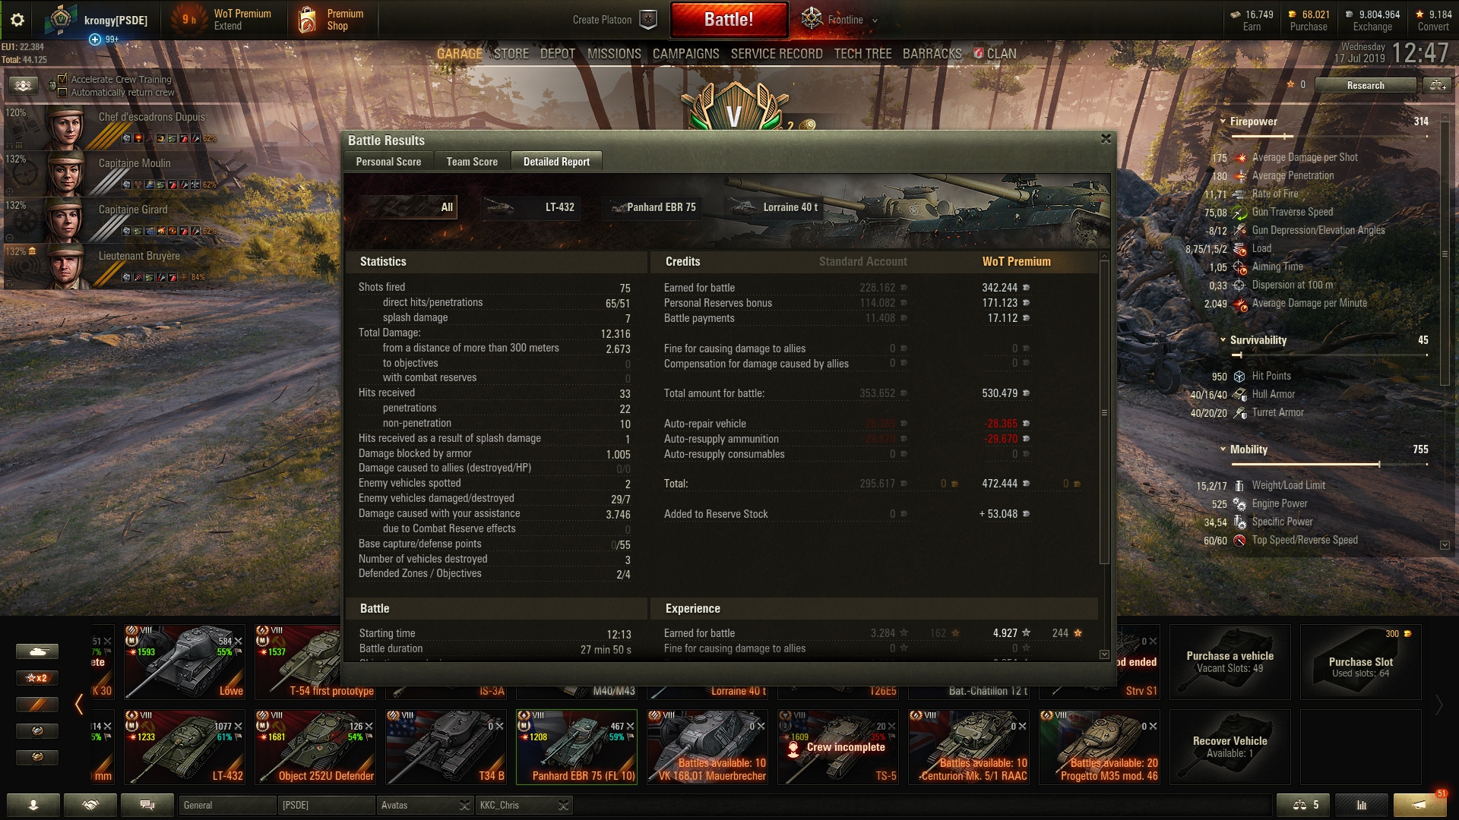Toggle the tank-type carousel filter button

coord(36,651)
